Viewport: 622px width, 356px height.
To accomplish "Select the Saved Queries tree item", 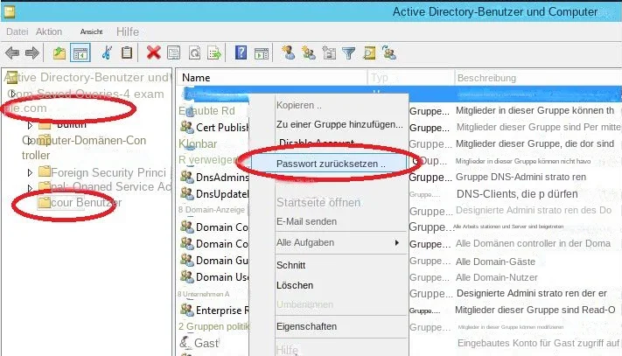I will tap(85, 94).
